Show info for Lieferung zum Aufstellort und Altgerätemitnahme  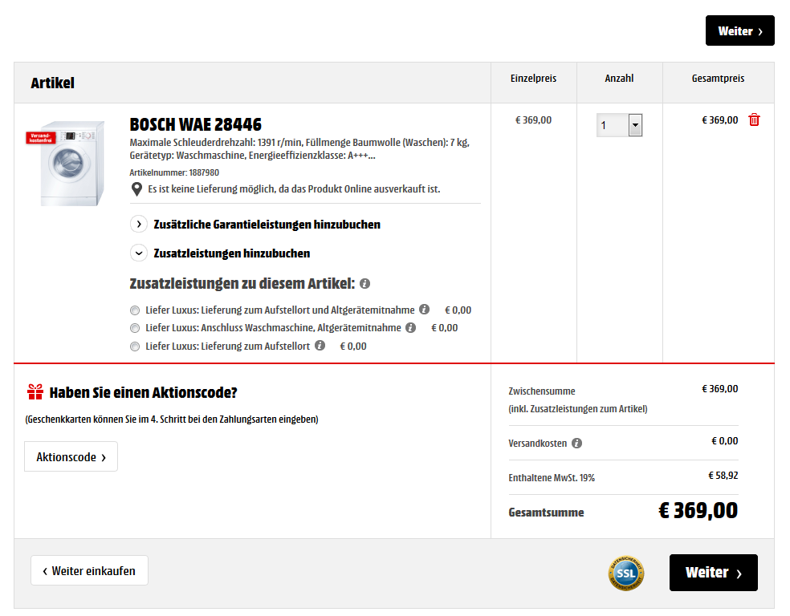[424, 309]
